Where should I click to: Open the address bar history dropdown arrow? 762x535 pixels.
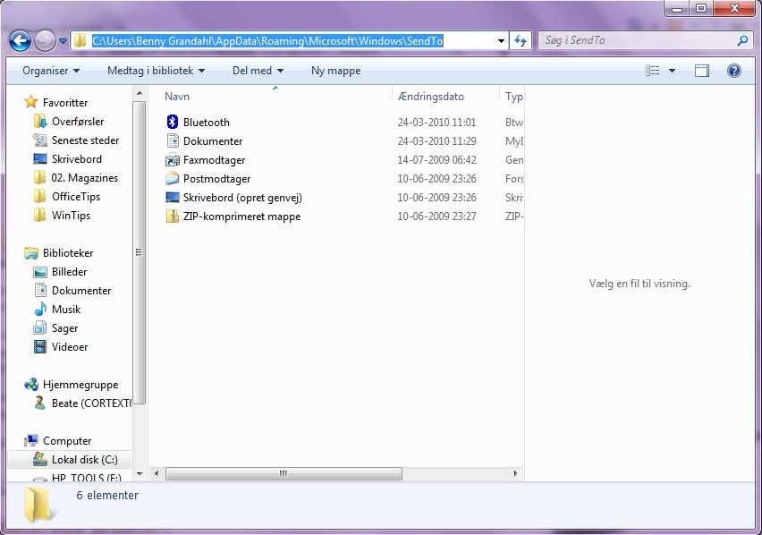(502, 41)
